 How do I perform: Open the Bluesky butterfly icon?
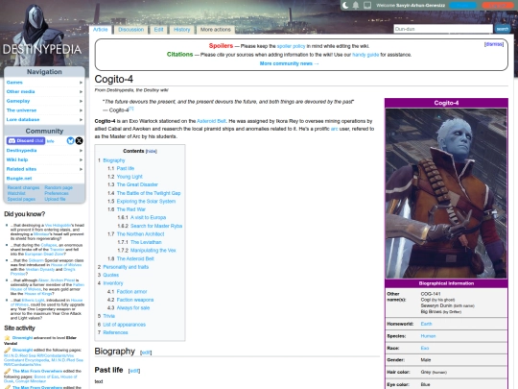tap(70, 141)
